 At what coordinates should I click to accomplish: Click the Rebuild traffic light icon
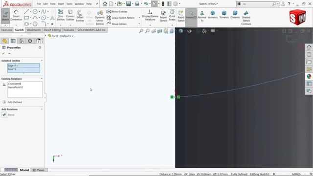(163, 3)
